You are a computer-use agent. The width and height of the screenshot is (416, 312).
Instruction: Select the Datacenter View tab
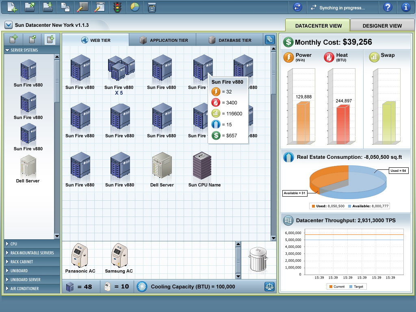coord(318,26)
